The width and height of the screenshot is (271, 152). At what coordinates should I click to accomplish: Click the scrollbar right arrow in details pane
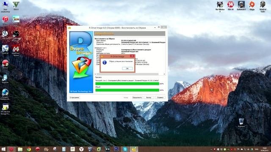(x=164, y=74)
